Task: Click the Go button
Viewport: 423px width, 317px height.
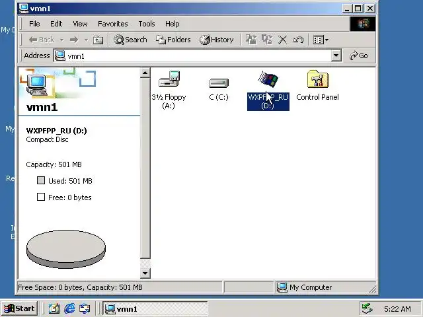Action: pyautogui.click(x=359, y=55)
